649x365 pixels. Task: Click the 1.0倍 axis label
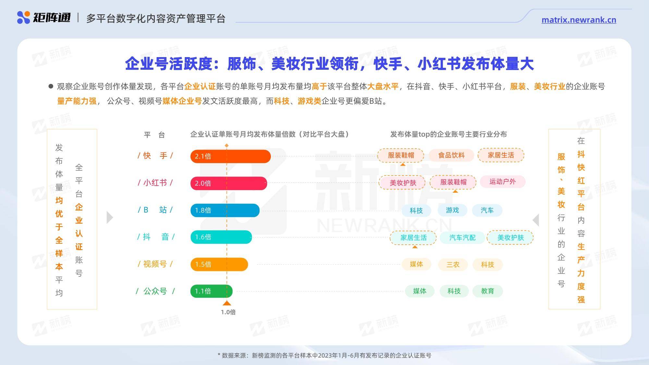(x=228, y=312)
